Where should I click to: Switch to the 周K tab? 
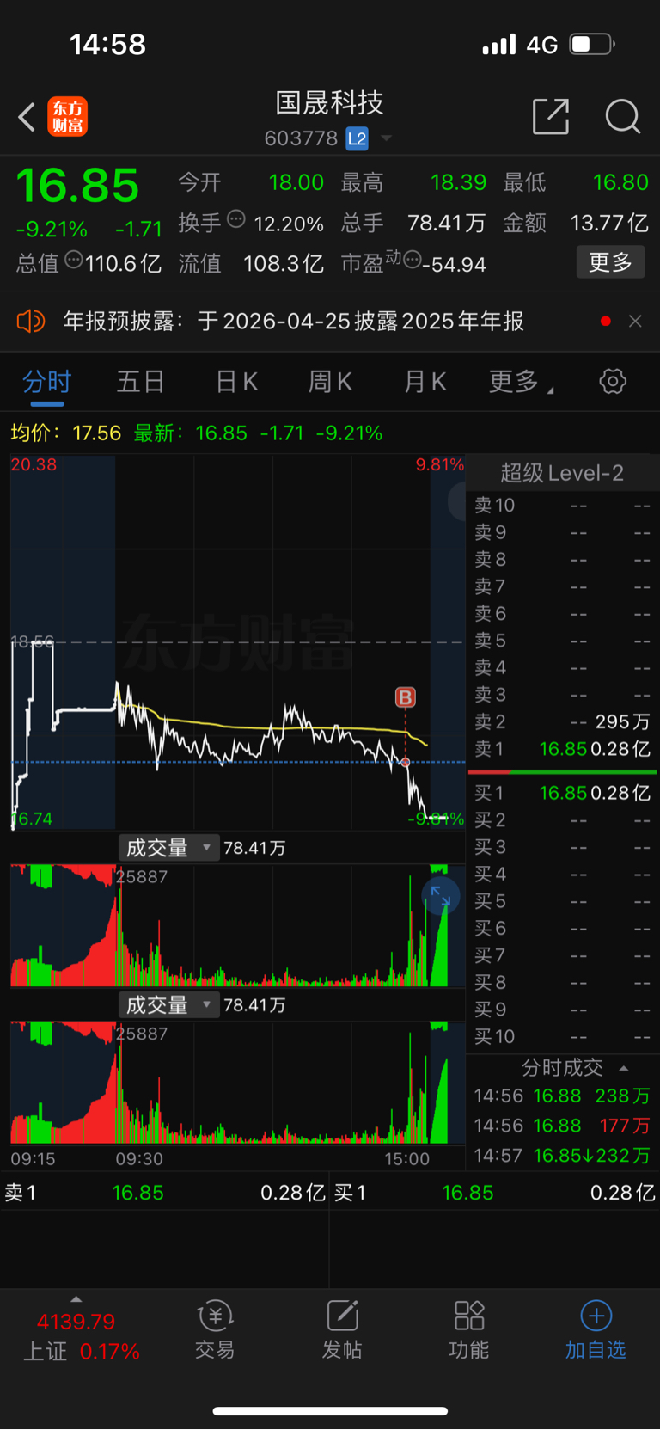coord(330,382)
